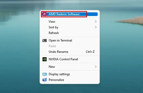
Task: Choose Personalize from the menu
Action: coord(70,80)
